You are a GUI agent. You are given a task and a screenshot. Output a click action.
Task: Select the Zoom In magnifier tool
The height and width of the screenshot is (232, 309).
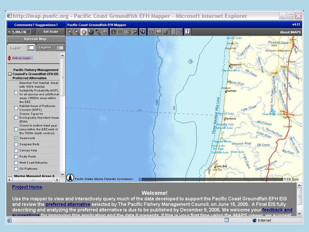click(70, 32)
